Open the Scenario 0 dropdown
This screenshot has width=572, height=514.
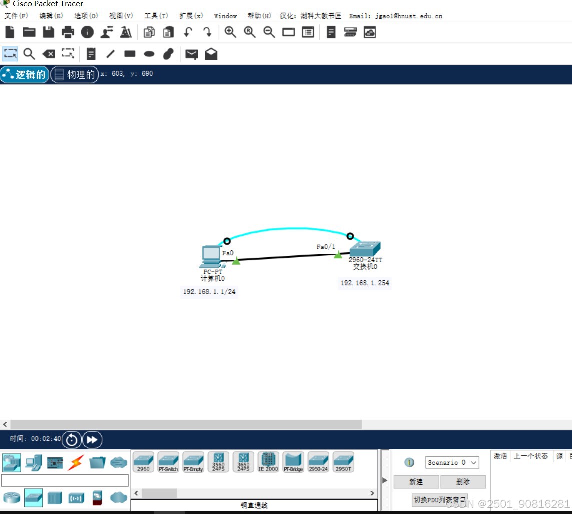[x=452, y=462]
